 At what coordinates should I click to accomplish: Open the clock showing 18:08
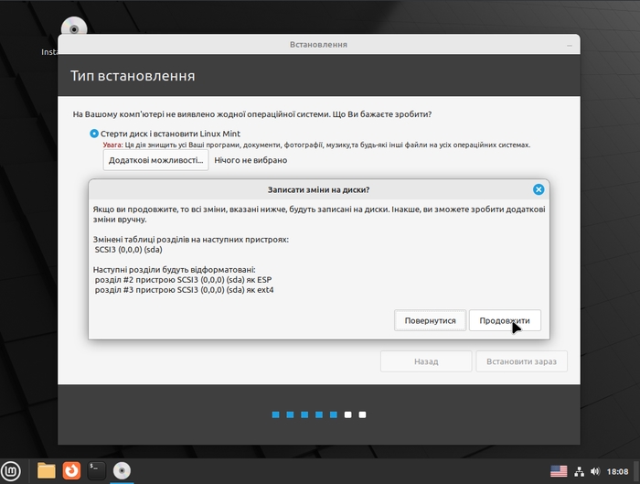click(x=617, y=472)
